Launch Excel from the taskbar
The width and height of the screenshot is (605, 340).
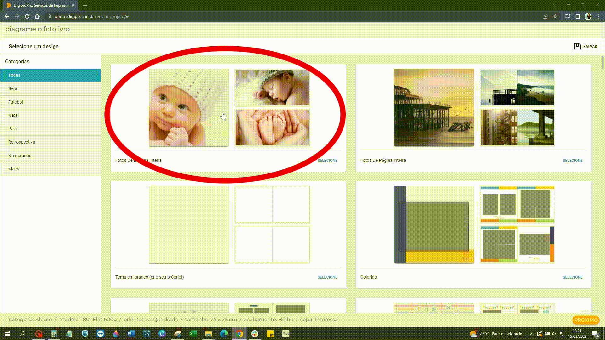[193, 334]
